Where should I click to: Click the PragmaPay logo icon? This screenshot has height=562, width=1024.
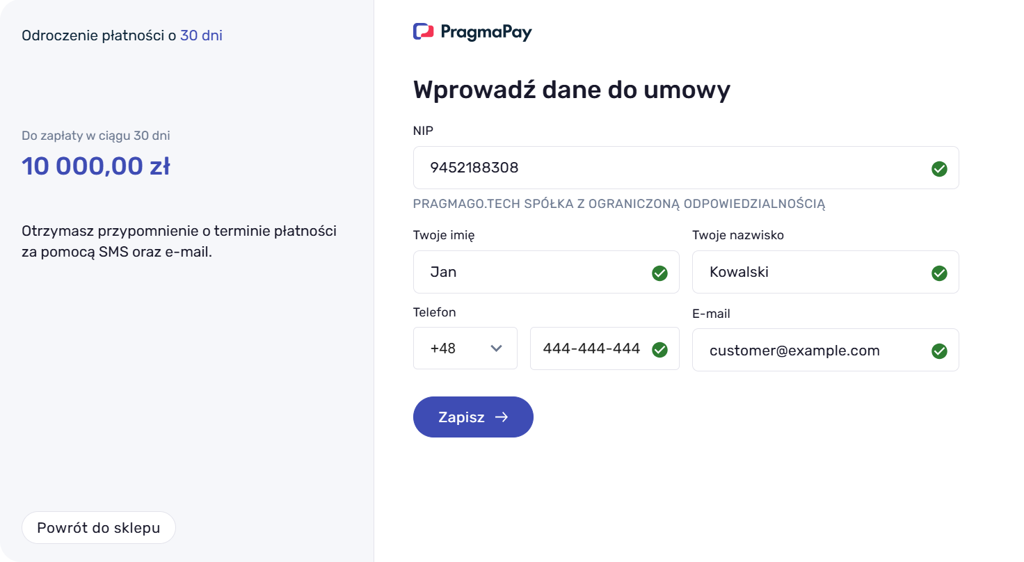(x=424, y=31)
